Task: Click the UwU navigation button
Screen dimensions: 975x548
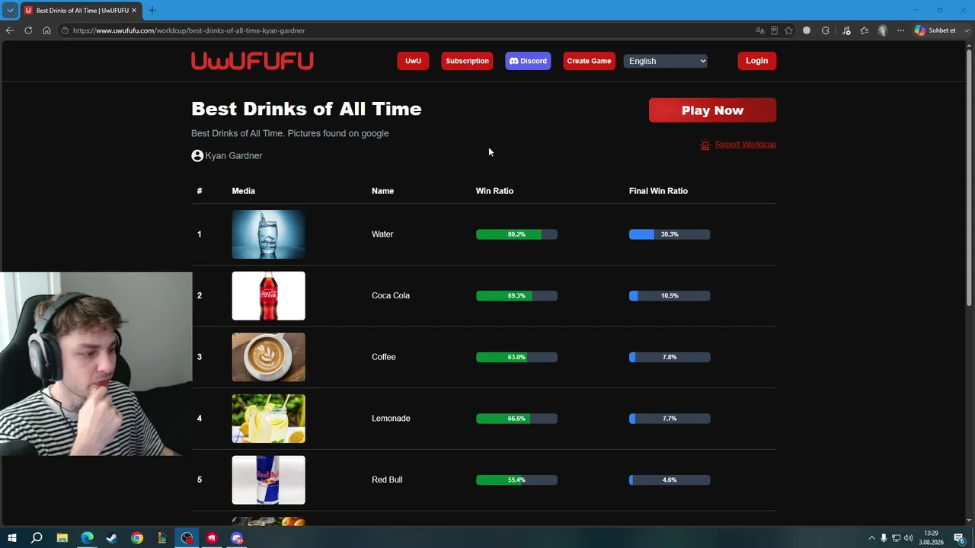Action: tap(413, 61)
